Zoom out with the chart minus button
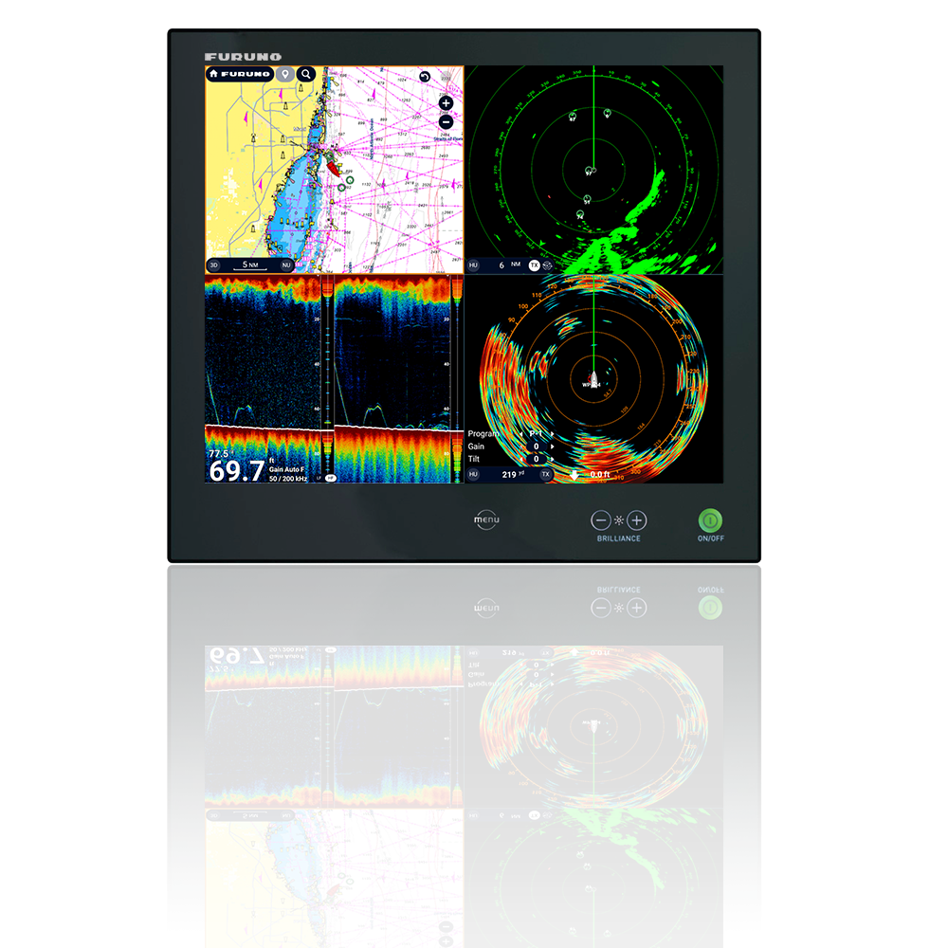The image size is (948, 948). coord(446,122)
